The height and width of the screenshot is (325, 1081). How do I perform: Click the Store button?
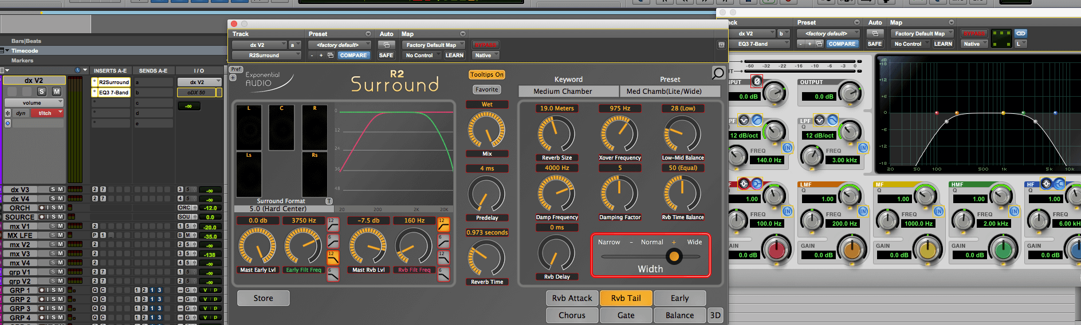click(x=264, y=298)
